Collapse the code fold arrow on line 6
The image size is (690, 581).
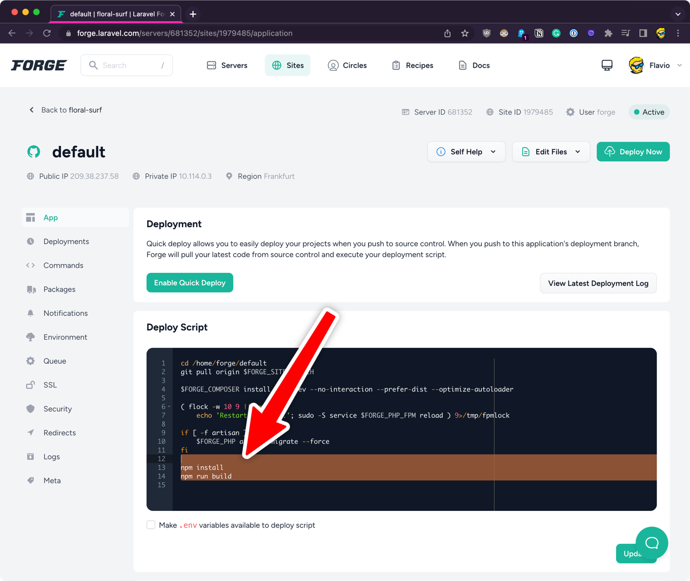pyautogui.click(x=170, y=407)
